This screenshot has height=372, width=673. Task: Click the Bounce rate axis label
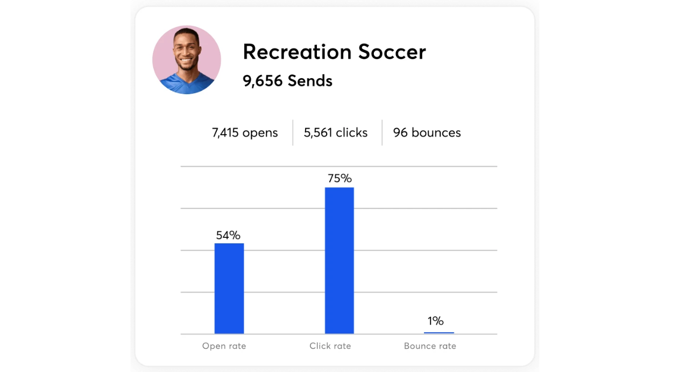tap(430, 346)
